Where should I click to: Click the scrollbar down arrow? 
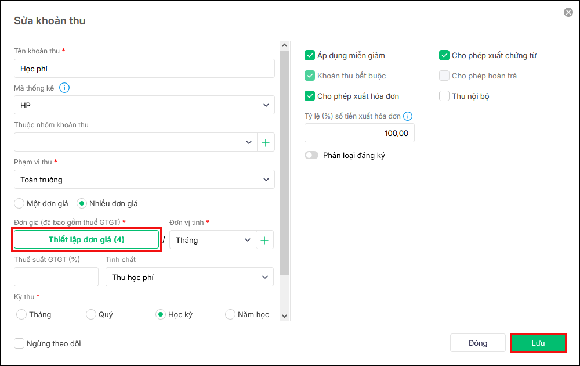(284, 315)
